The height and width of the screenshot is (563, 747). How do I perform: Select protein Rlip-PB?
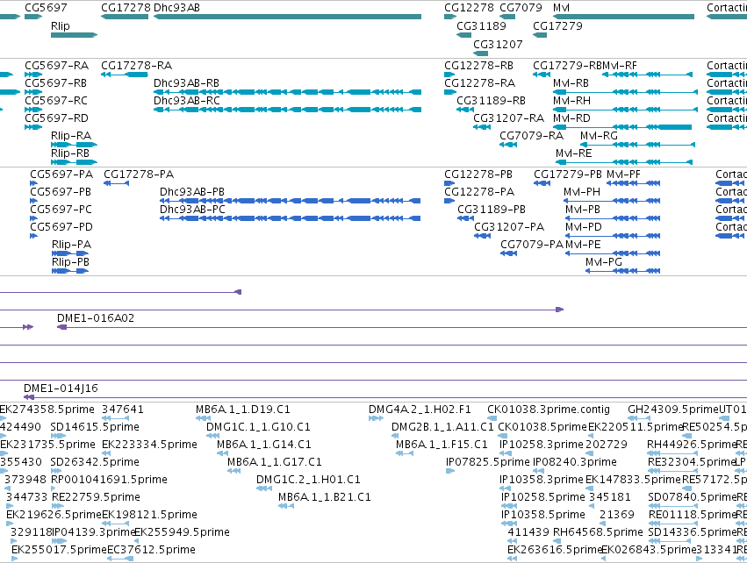pos(70,271)
